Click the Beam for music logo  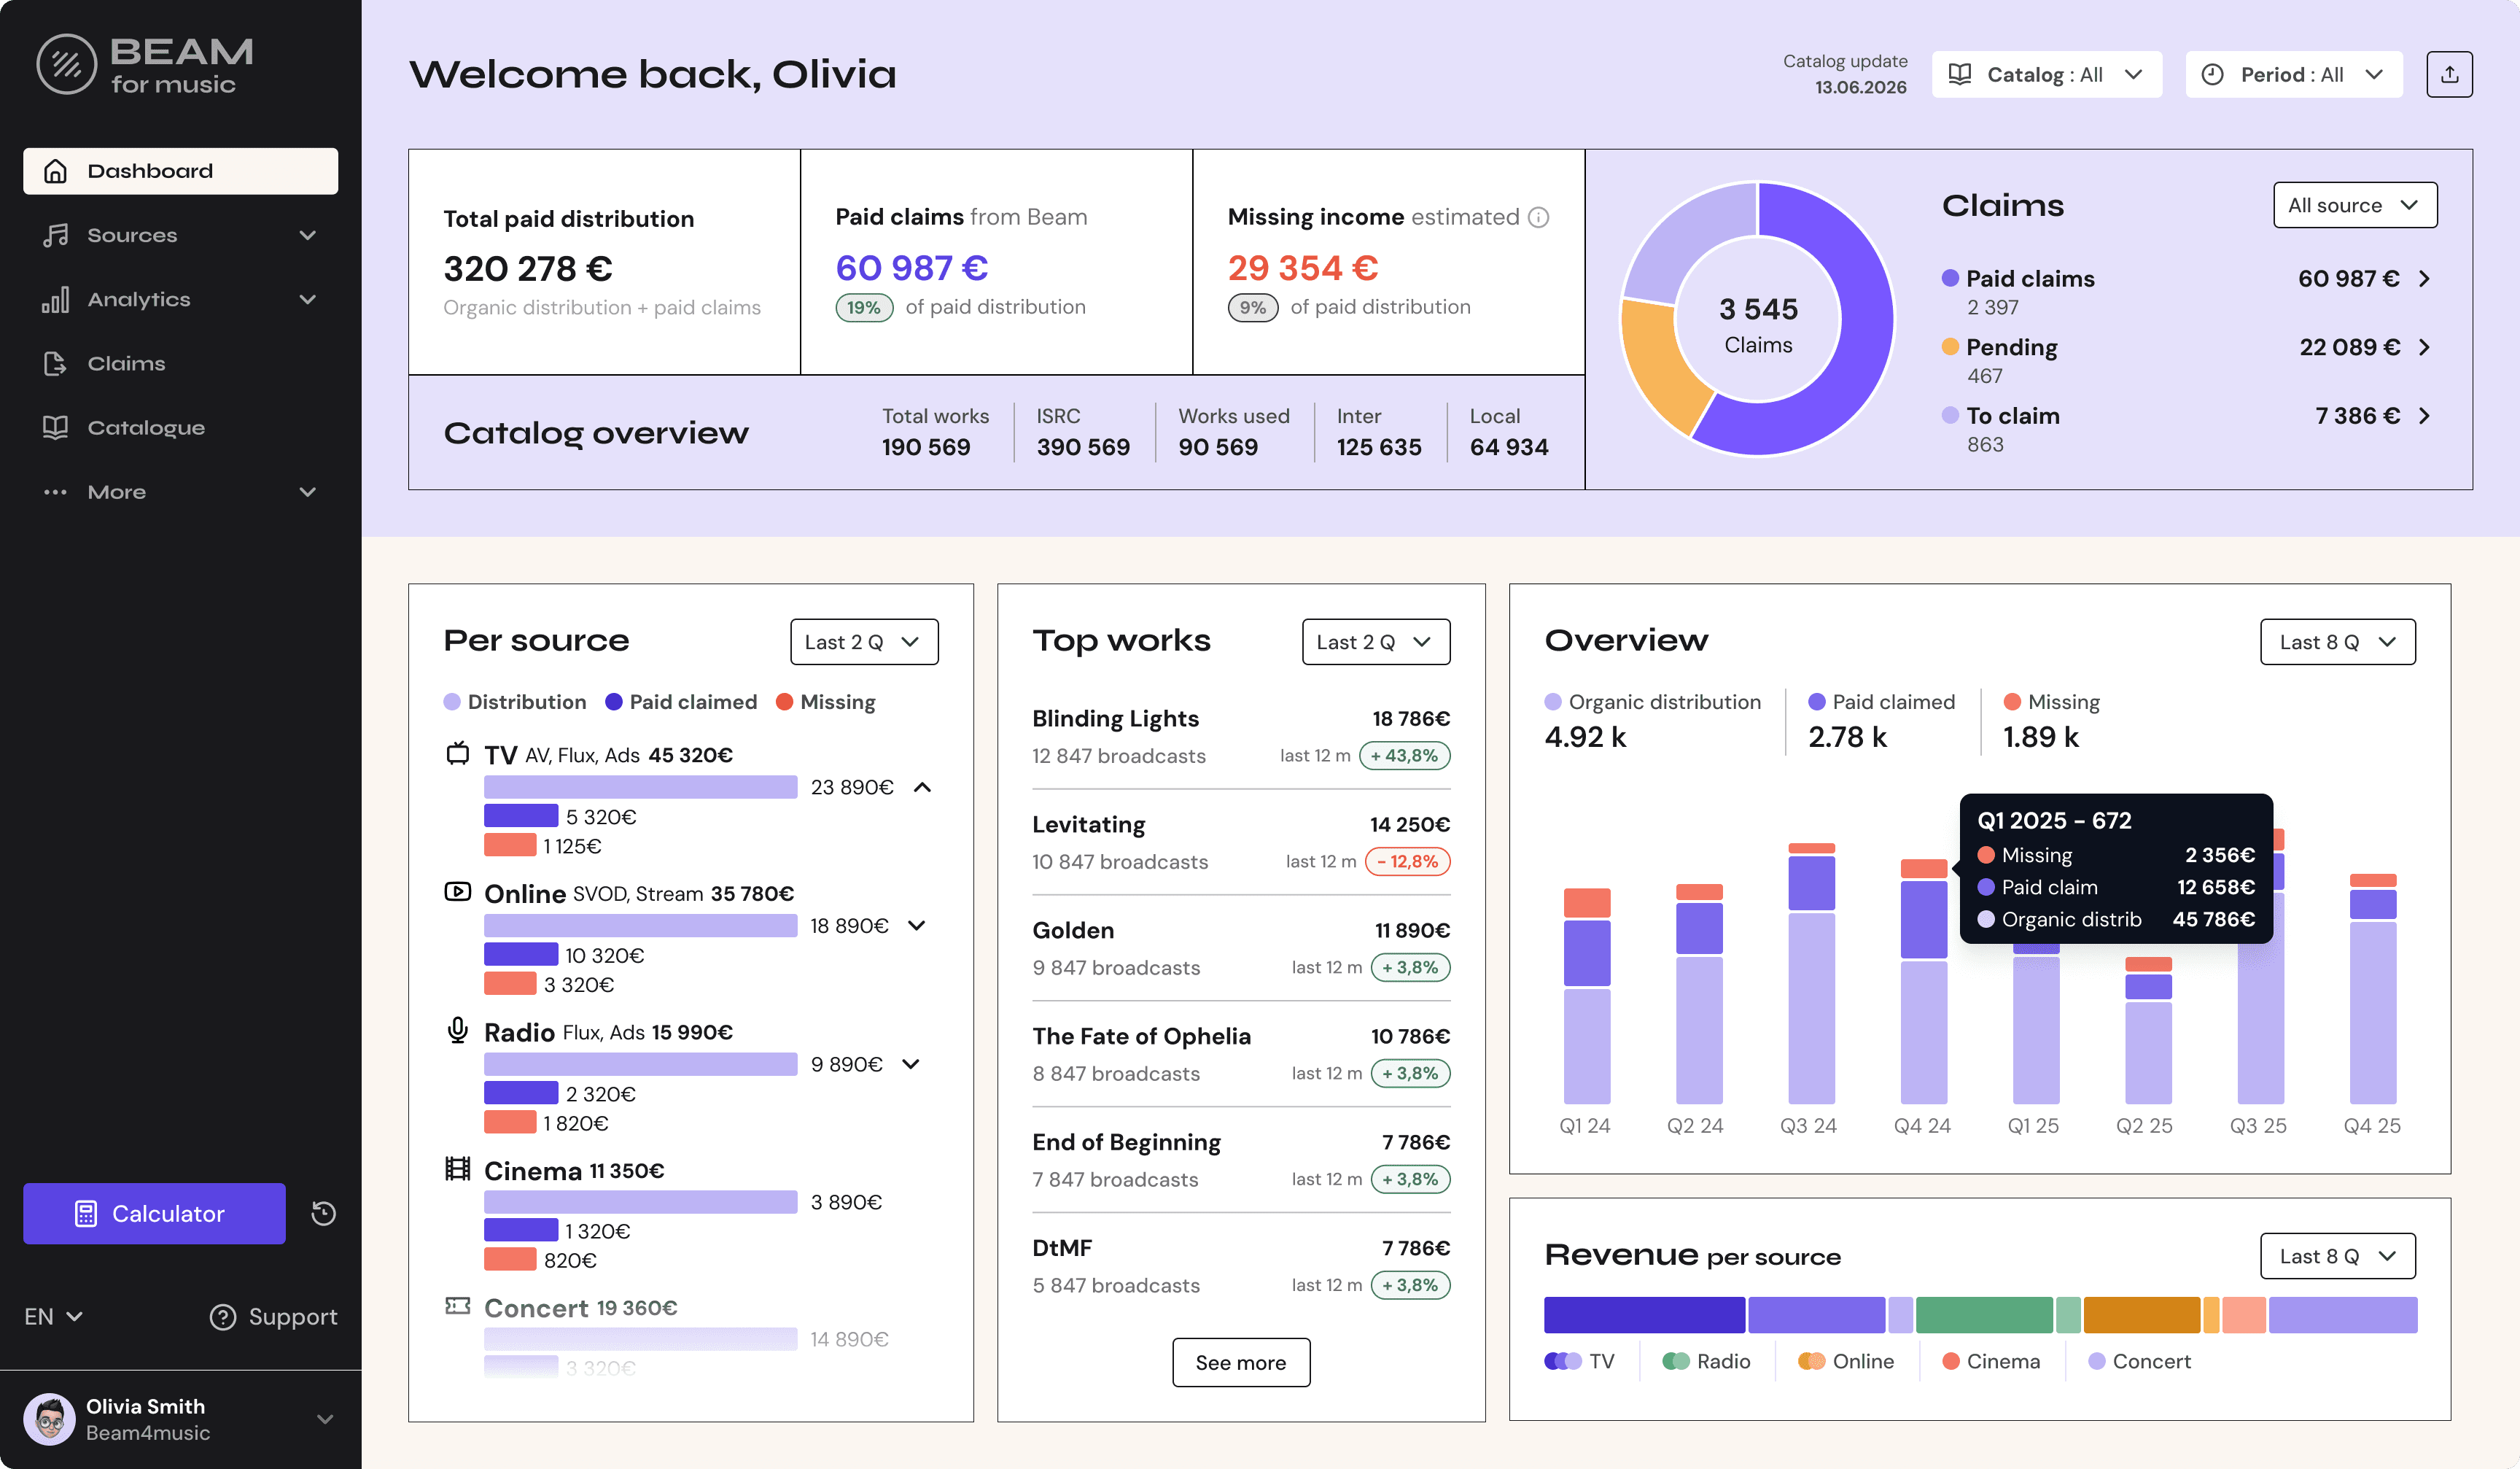click(145, 65)
